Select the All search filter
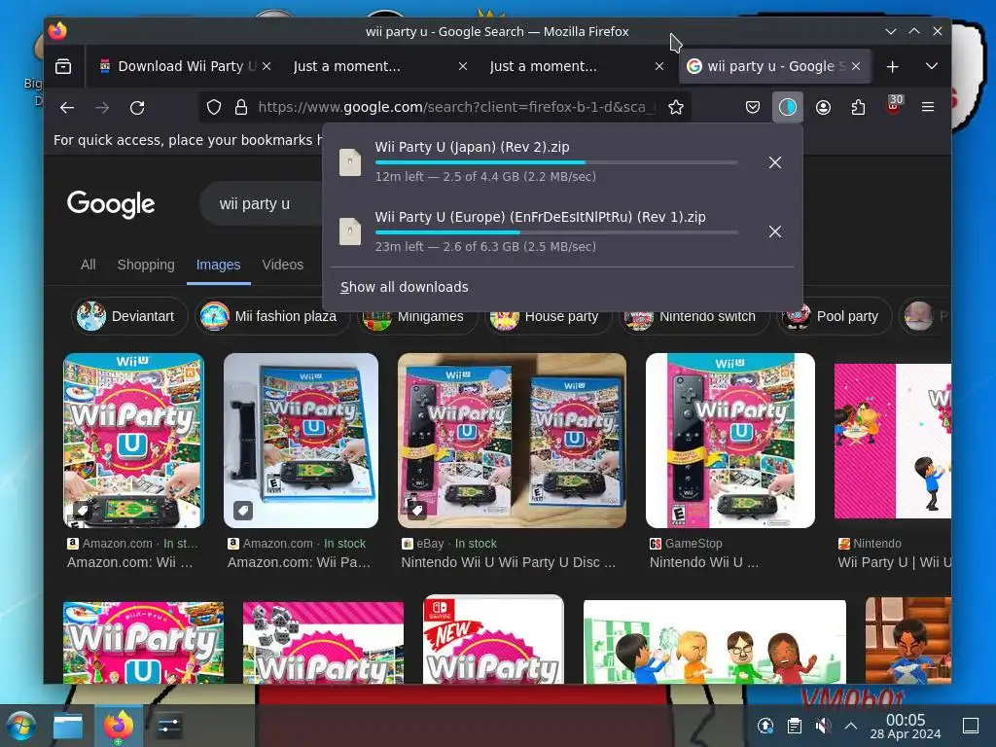This screenshot has width=996, height=747. pyautogui.click(x=89, y=265)
